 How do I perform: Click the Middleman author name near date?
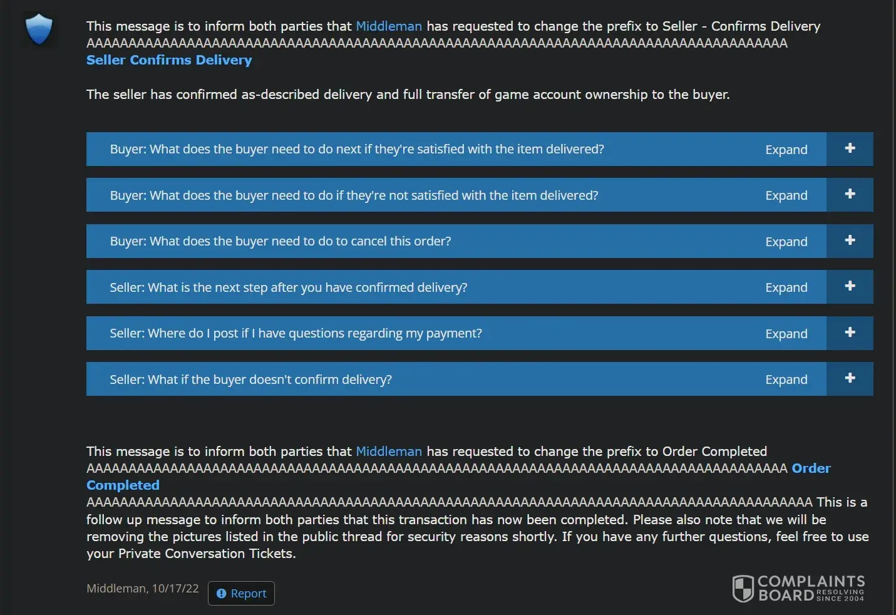click(x=116, y=589)
